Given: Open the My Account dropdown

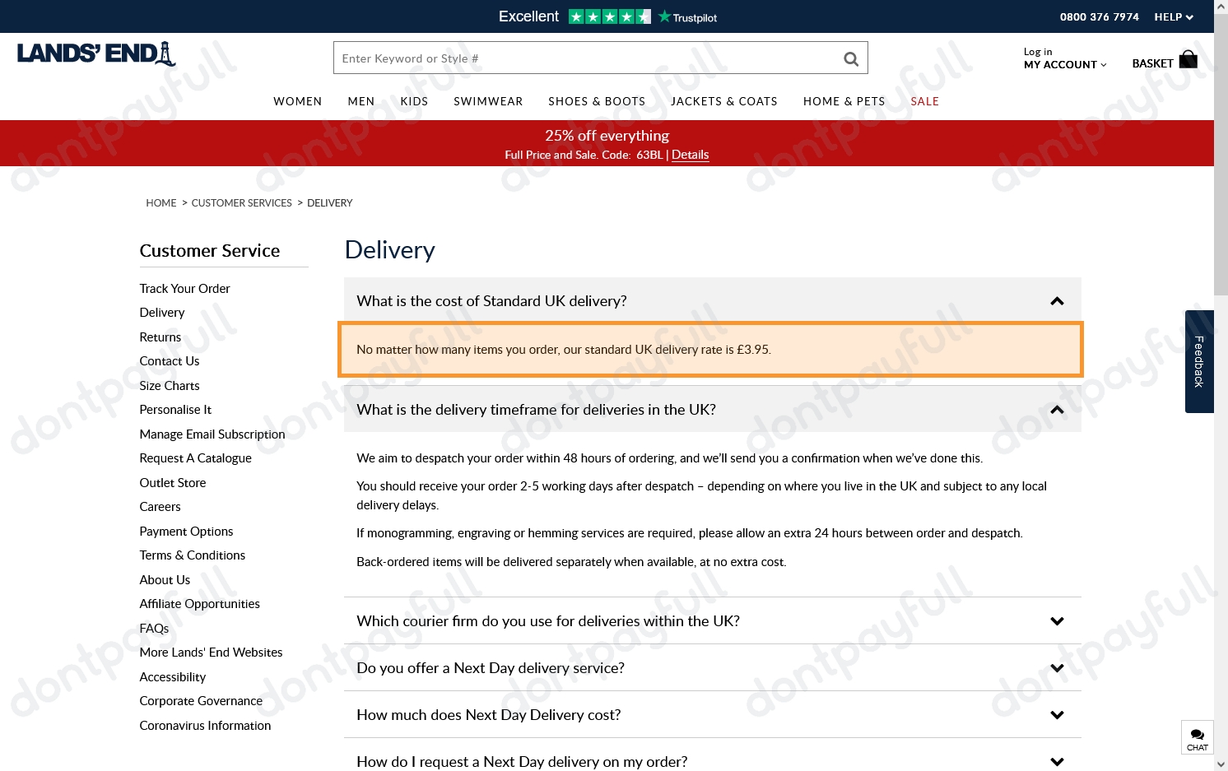Looking at the screenshot, I should point(1065,65).
